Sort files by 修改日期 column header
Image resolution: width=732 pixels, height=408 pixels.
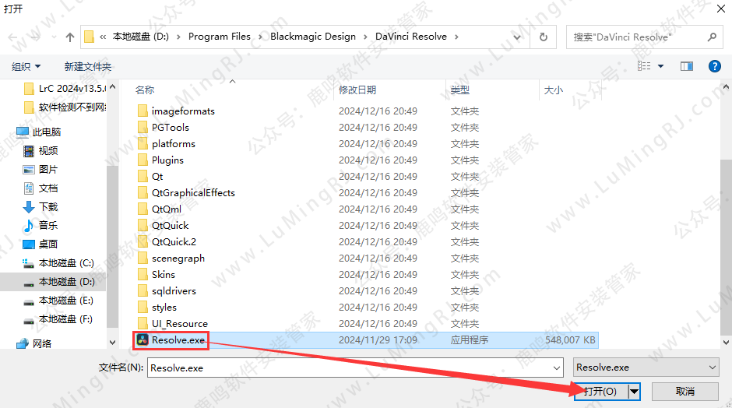click(x=357, y=90)
